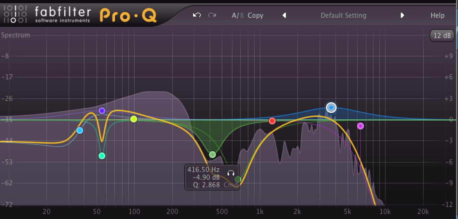Select the purple bell band node above 50 Hz
Image resolution: width=458 pixels, height=219 pixels.
[102, 111]
